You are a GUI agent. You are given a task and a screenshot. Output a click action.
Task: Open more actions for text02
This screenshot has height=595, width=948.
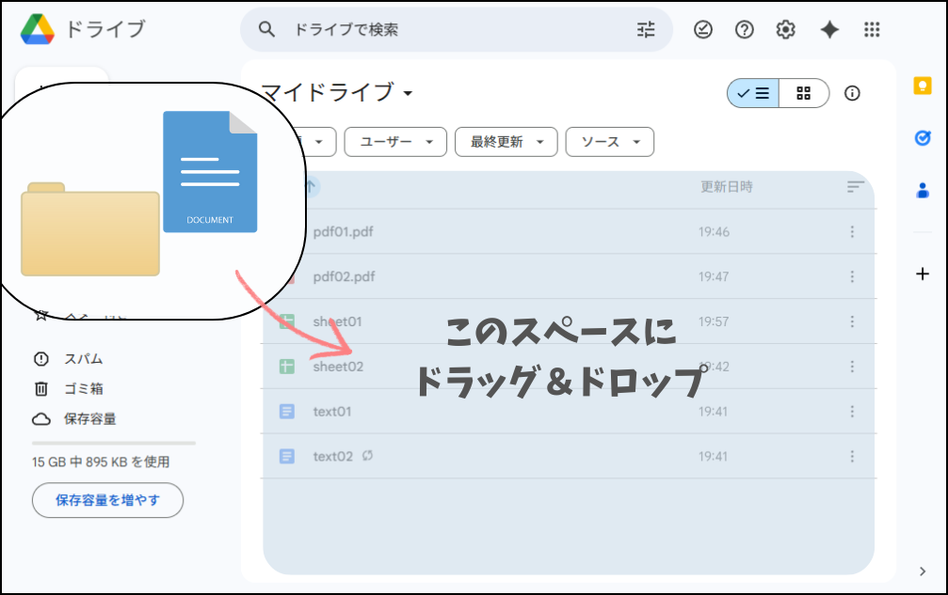(852, 456)
